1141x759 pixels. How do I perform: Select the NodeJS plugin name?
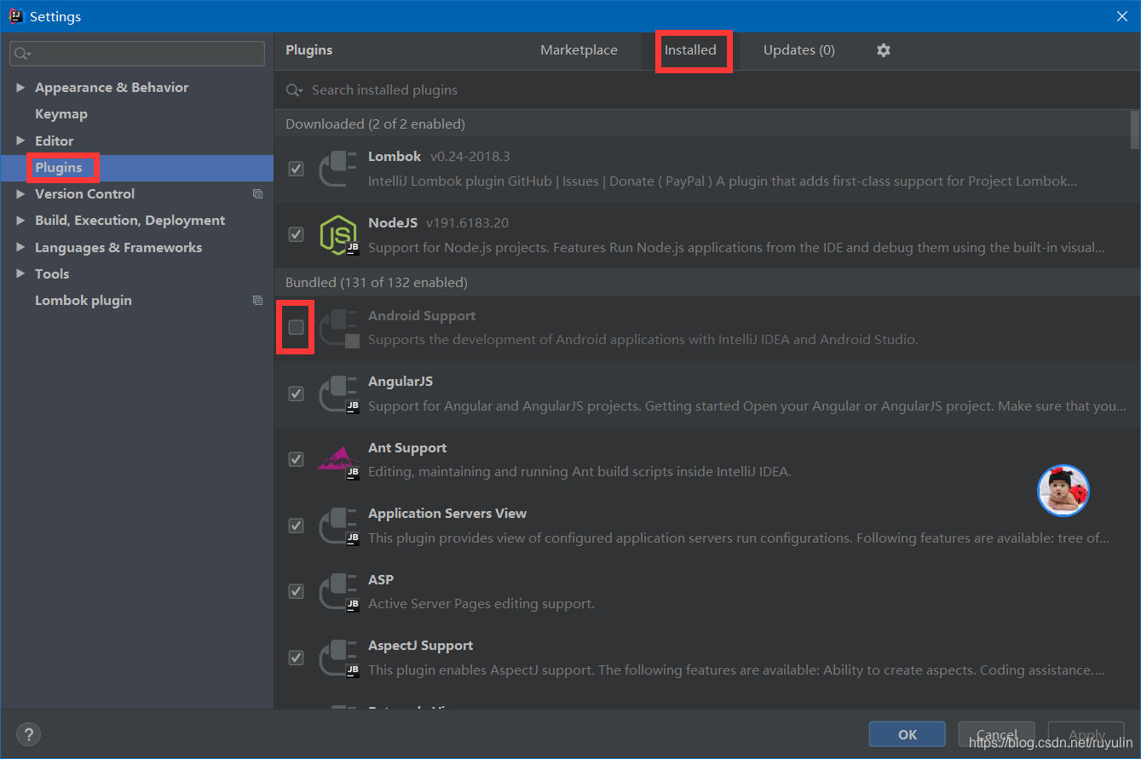point(393,223)
